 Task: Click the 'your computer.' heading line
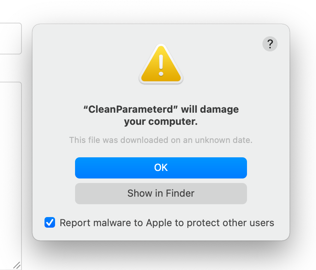(x=161, y=122)
